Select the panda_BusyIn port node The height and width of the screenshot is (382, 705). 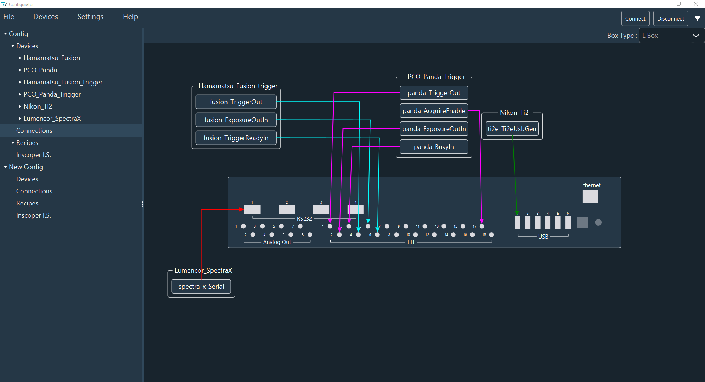(x=433, y=146)
